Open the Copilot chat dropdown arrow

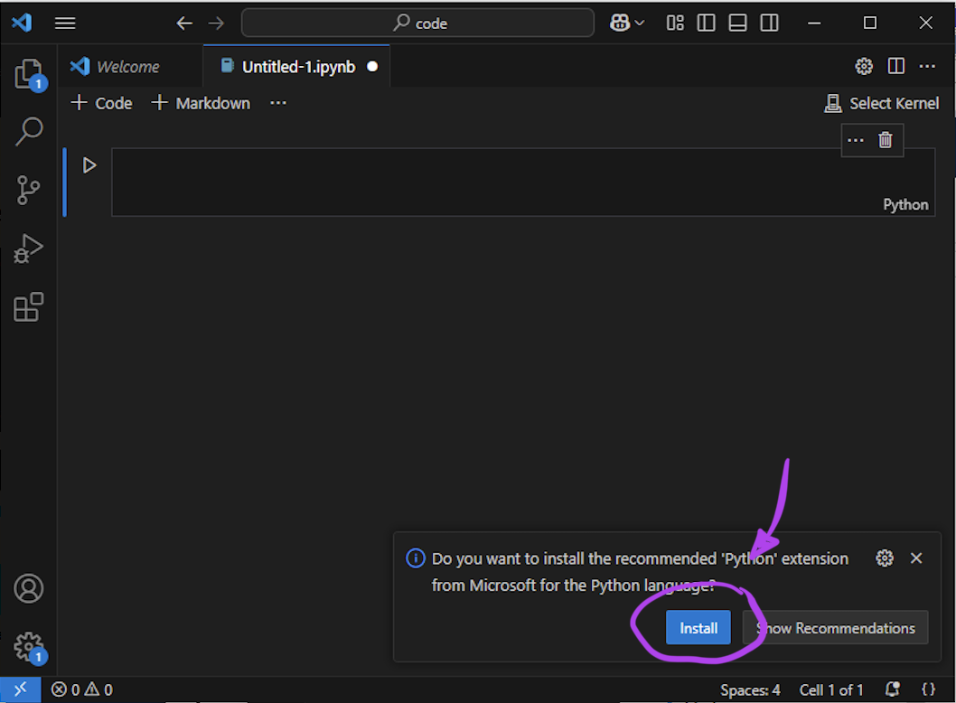641,23
